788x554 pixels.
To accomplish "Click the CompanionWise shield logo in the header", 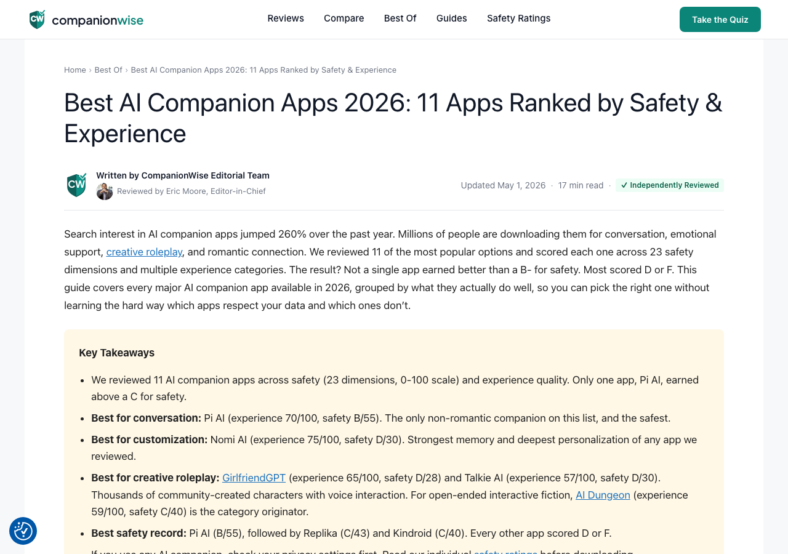I will click(x=37, y=20).
